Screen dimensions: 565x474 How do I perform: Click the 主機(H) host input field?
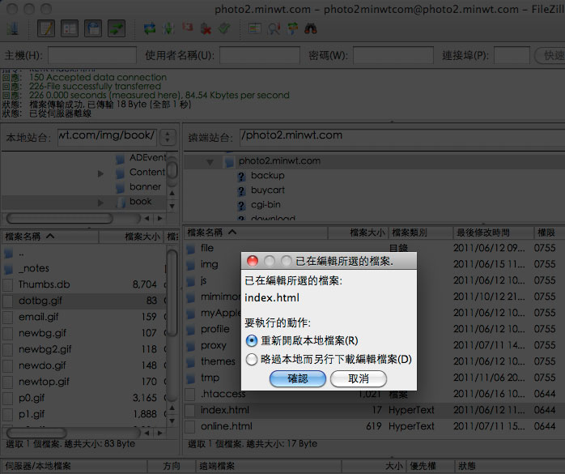[92, 56]
